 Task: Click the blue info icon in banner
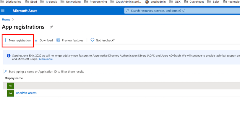click(x=9, y=56)
